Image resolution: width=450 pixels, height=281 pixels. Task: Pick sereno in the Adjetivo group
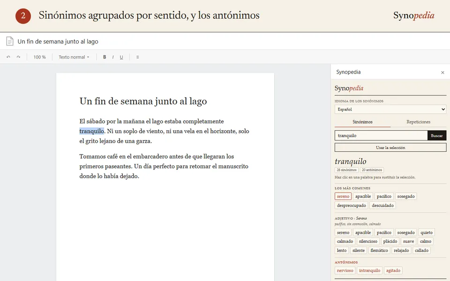343,233
